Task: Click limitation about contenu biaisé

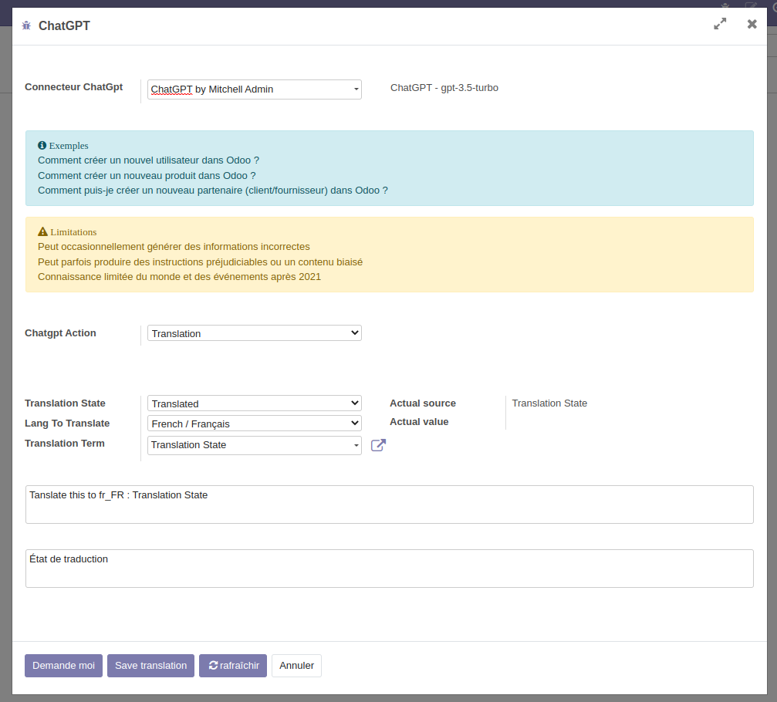Action: point(200,262)
